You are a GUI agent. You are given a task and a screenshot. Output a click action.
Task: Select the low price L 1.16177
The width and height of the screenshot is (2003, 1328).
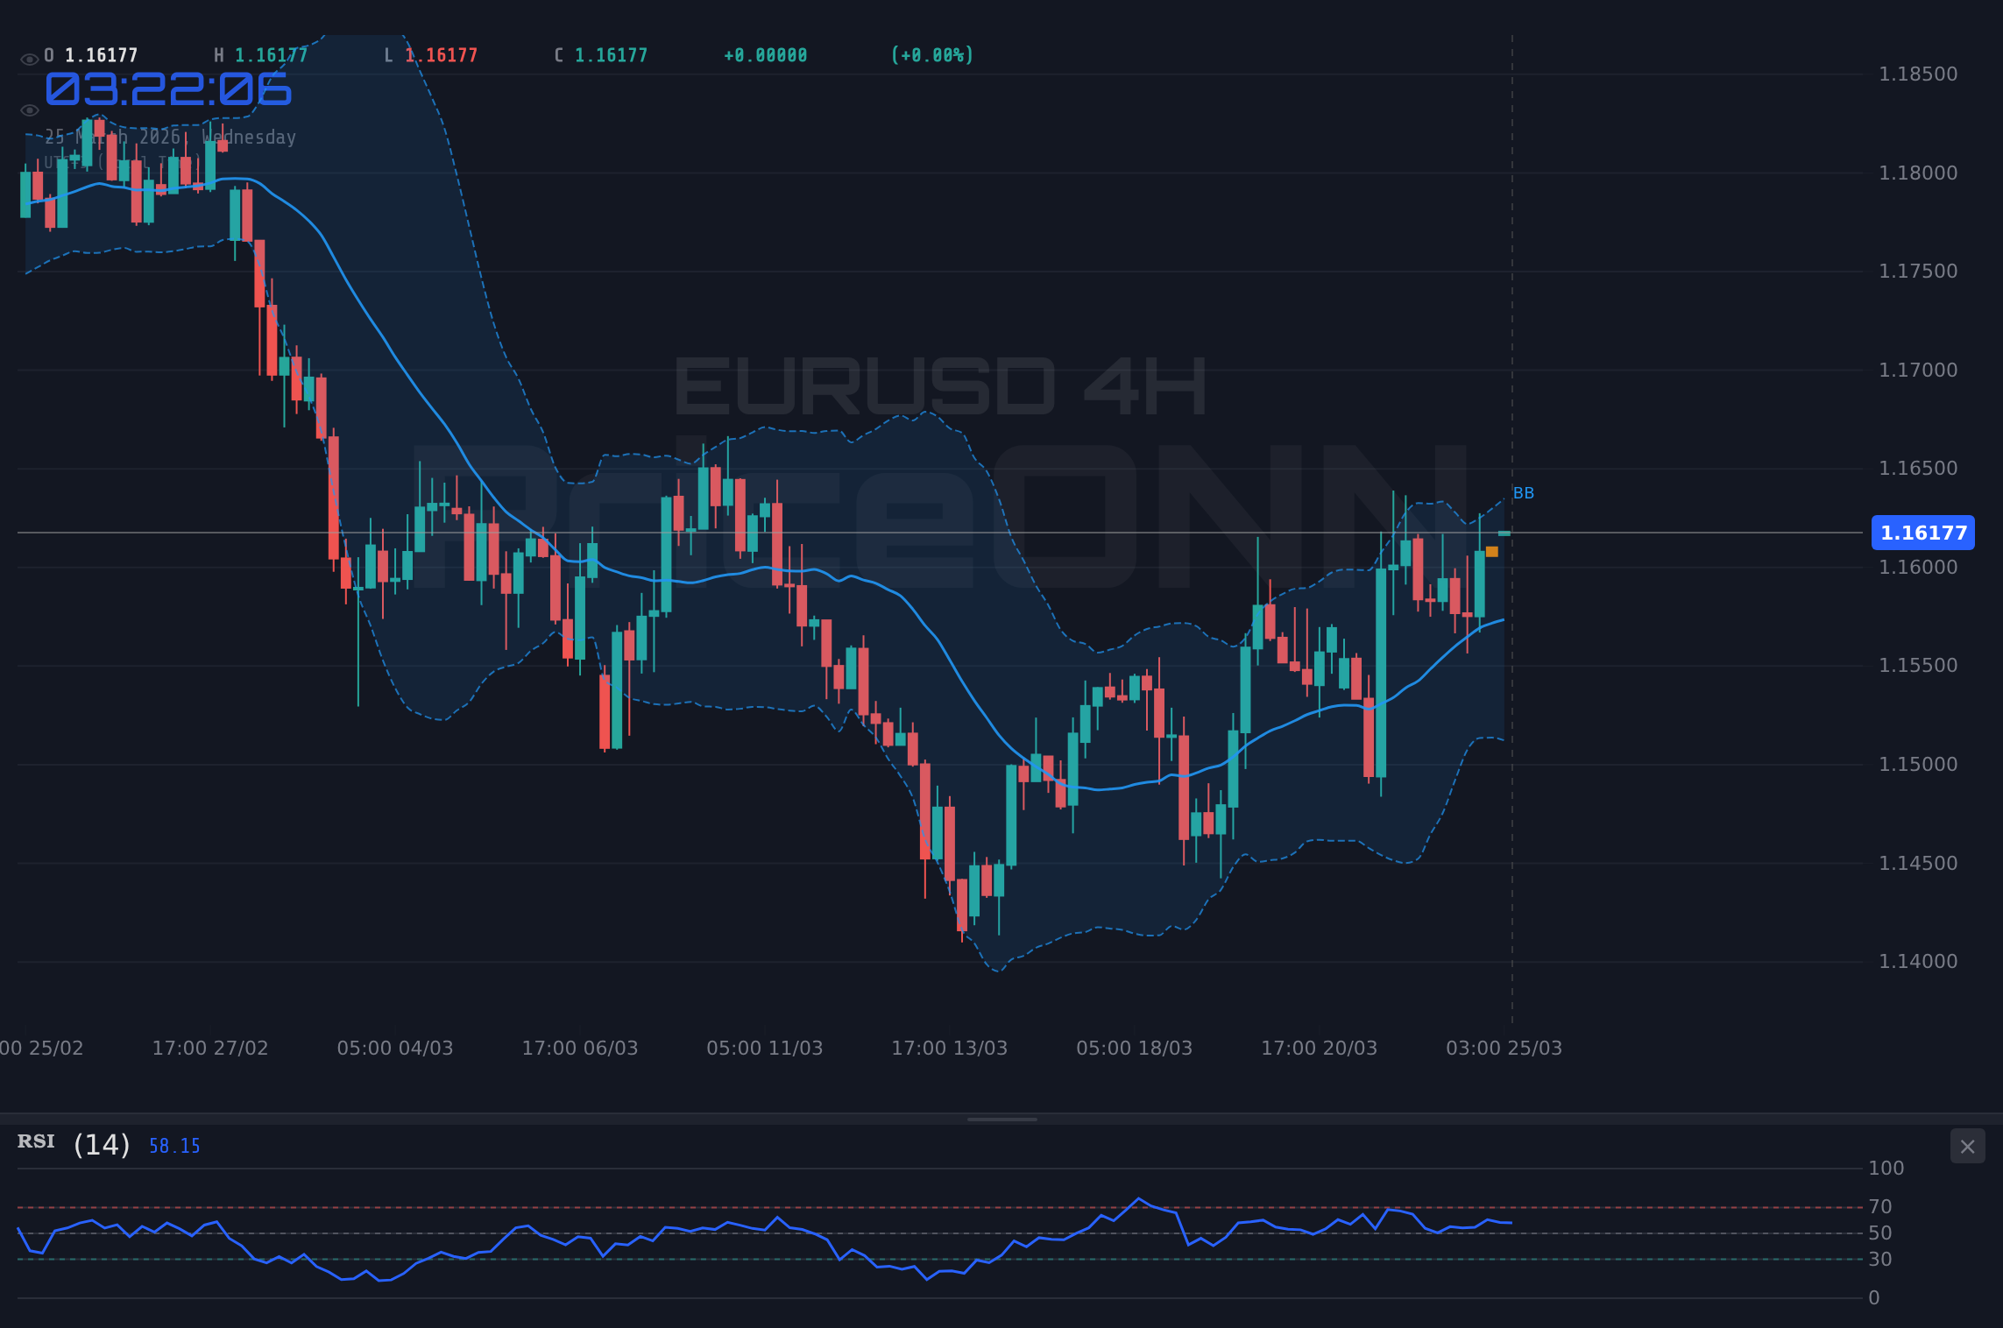(x=430, y=54)
